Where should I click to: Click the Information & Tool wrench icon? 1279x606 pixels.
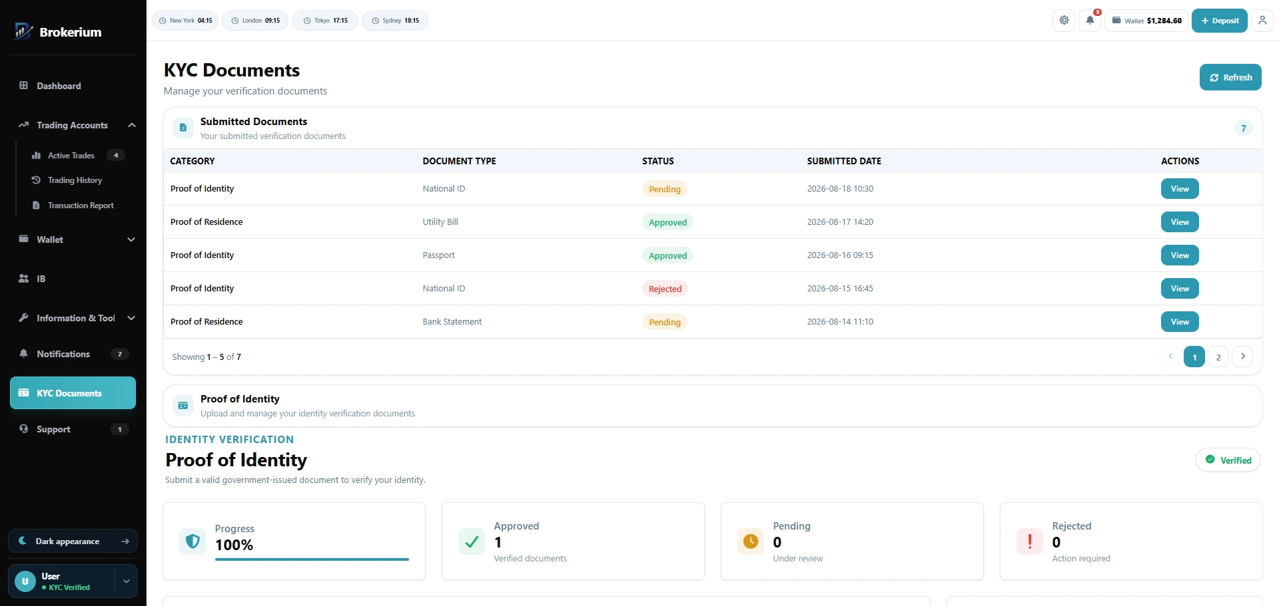click(x=24, y=318)
